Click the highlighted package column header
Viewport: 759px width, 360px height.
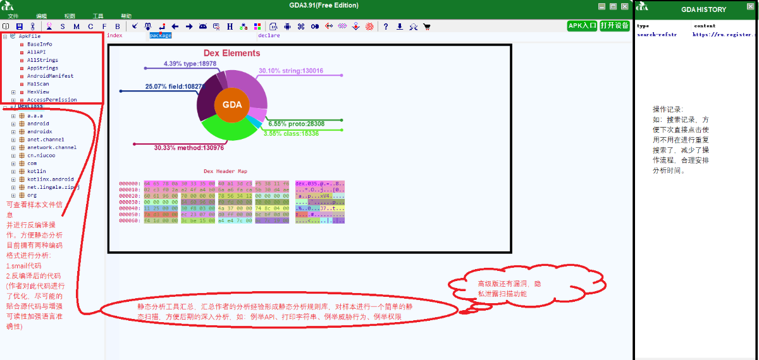point(160,35)
